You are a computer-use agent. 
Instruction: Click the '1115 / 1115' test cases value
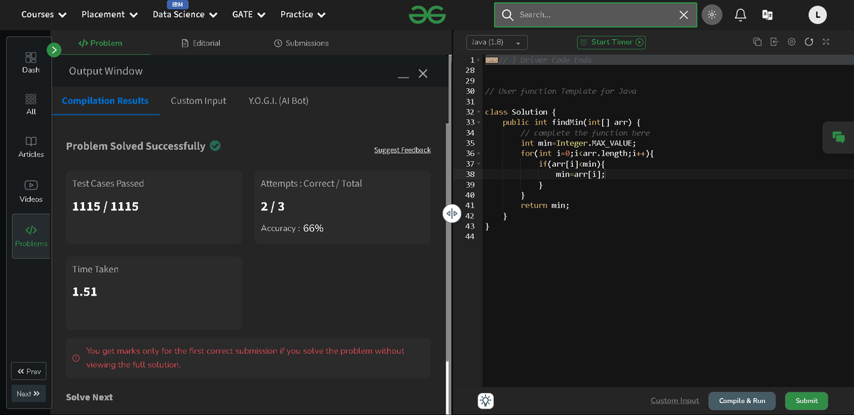click(105, 207)
